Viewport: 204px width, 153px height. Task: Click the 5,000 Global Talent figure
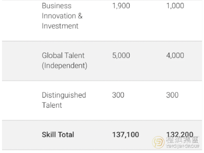pos(121,55)
